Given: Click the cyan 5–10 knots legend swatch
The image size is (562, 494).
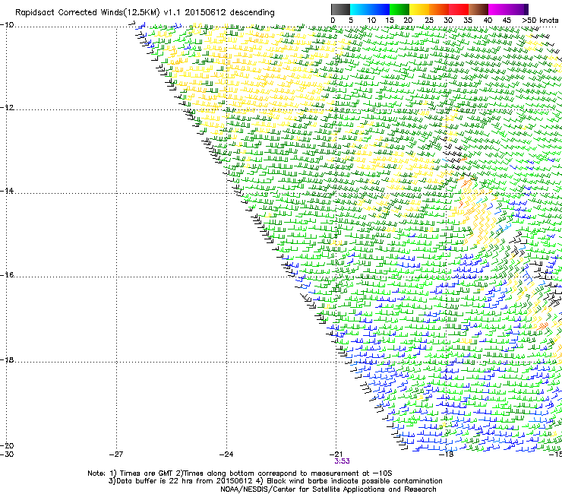Looking at the screenshot, I should click(x=360, y=9).
